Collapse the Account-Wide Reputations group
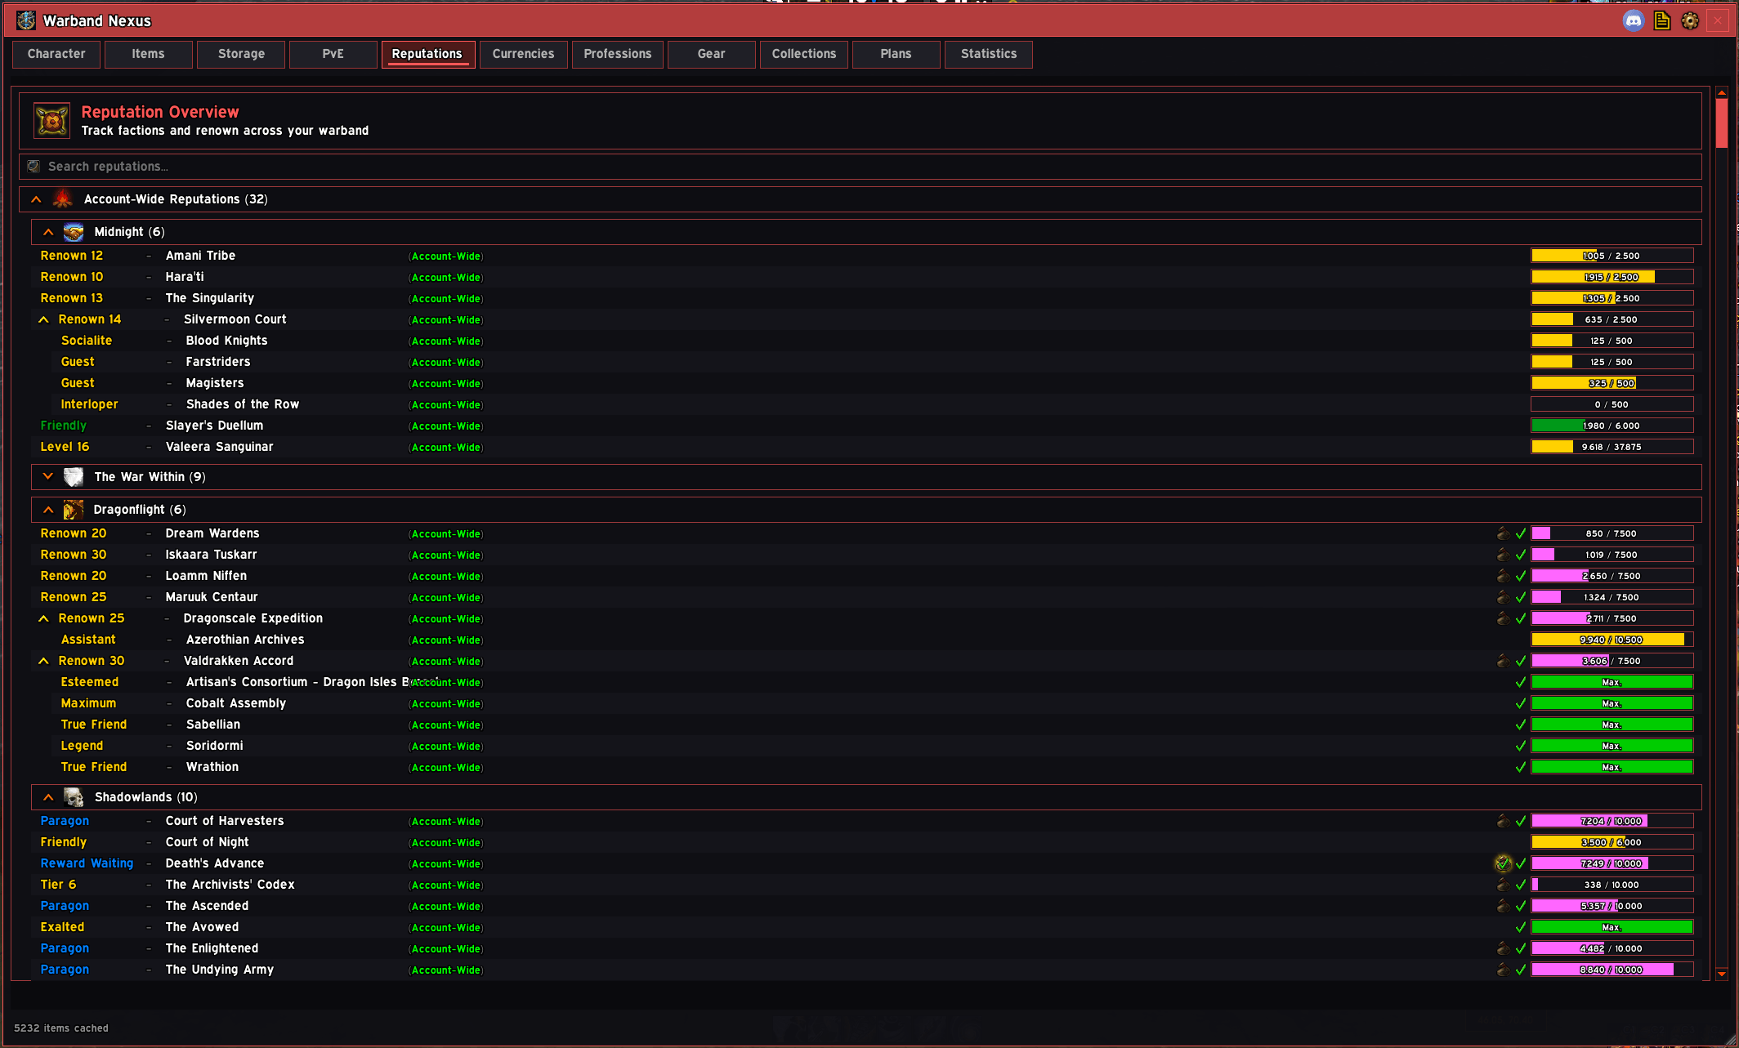Image resolution: width=1739 pixels, height=1048 pixels. coord(36,199)
